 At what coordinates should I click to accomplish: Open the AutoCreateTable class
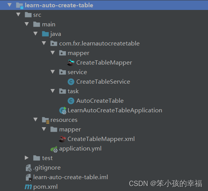100,100
